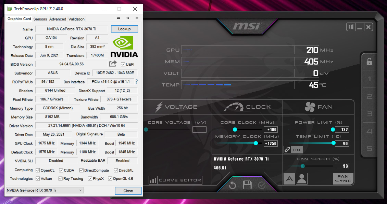This screenshot has width=387, height=204.
Task: Click the 466.61 driver text in Afterburner
Action: pos(220,168)
